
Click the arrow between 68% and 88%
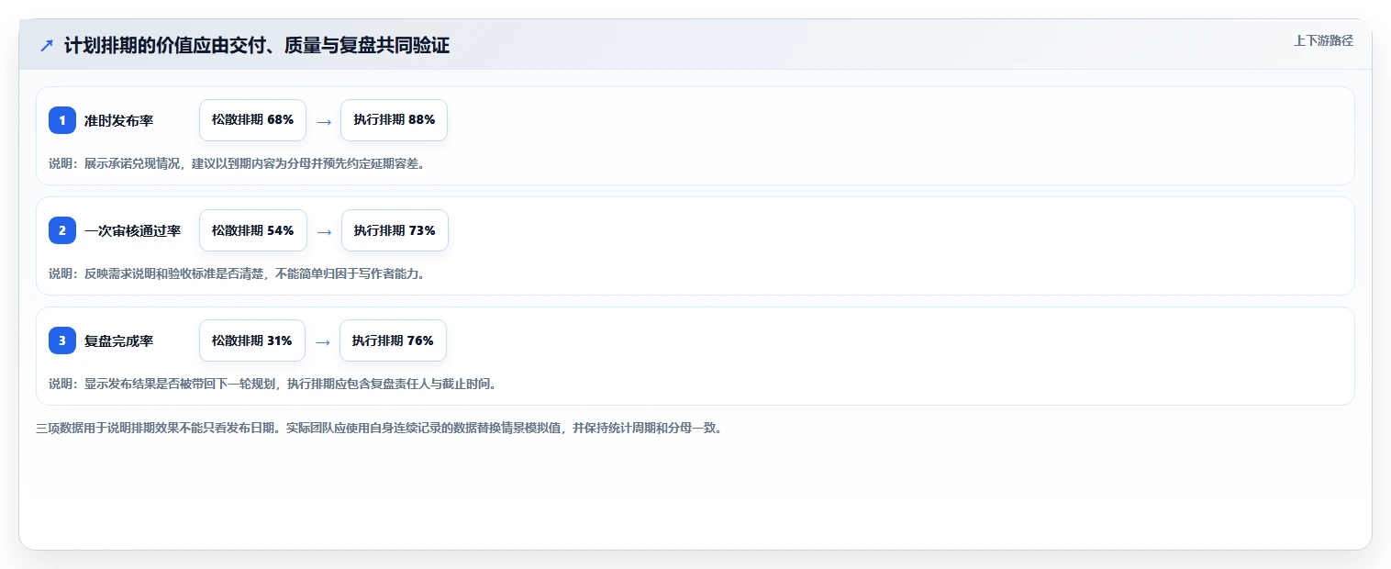pos(323,121)
